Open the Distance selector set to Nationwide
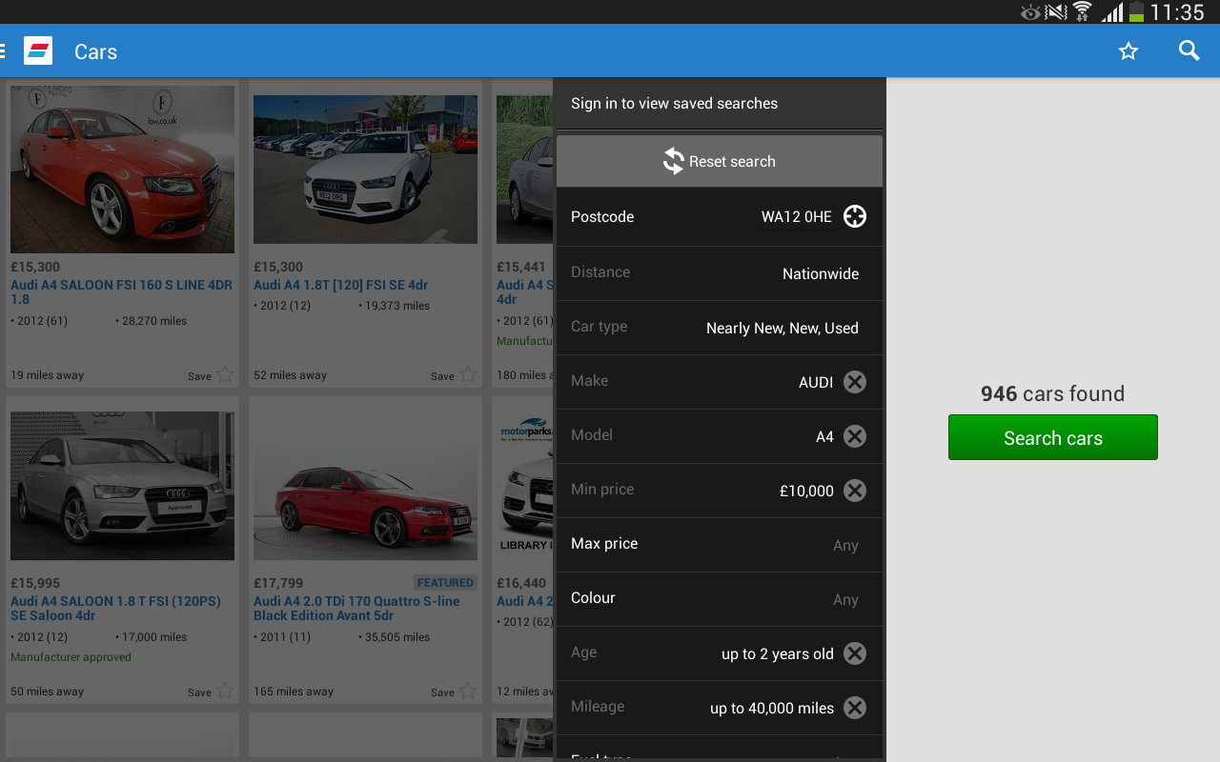The image size is (1220, 762). coord(720,273)
